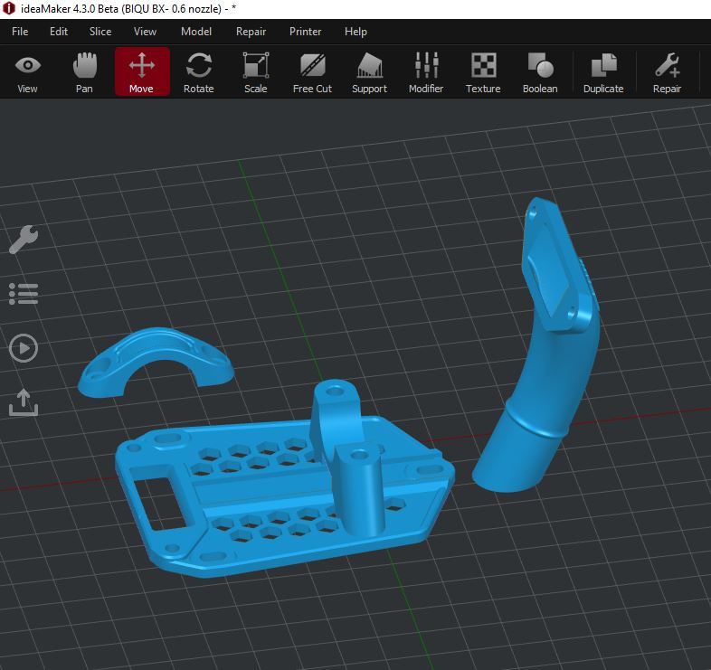Start slicing with the play icon
This screenshot has height=670, width=711.
tap(24, 348)
